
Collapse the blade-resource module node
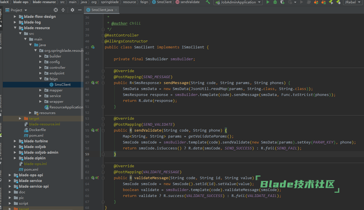click(x=15, y=28)
